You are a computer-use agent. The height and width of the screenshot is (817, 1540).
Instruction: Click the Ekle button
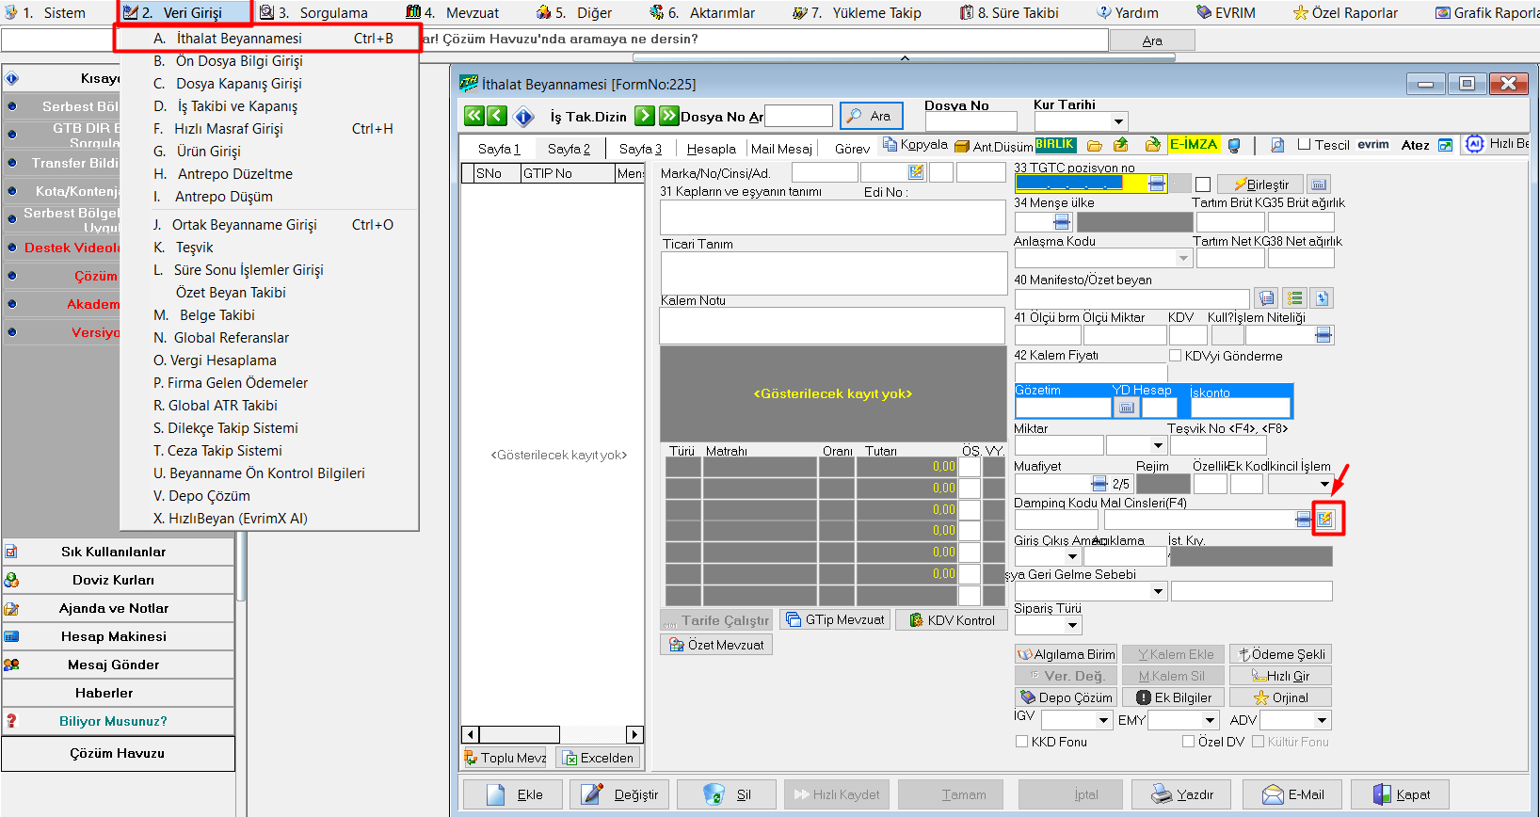pyautogui.click(x=512, y=794)
